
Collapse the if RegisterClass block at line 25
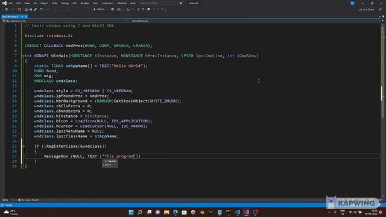pyautogui.click(x=23, y=146)
